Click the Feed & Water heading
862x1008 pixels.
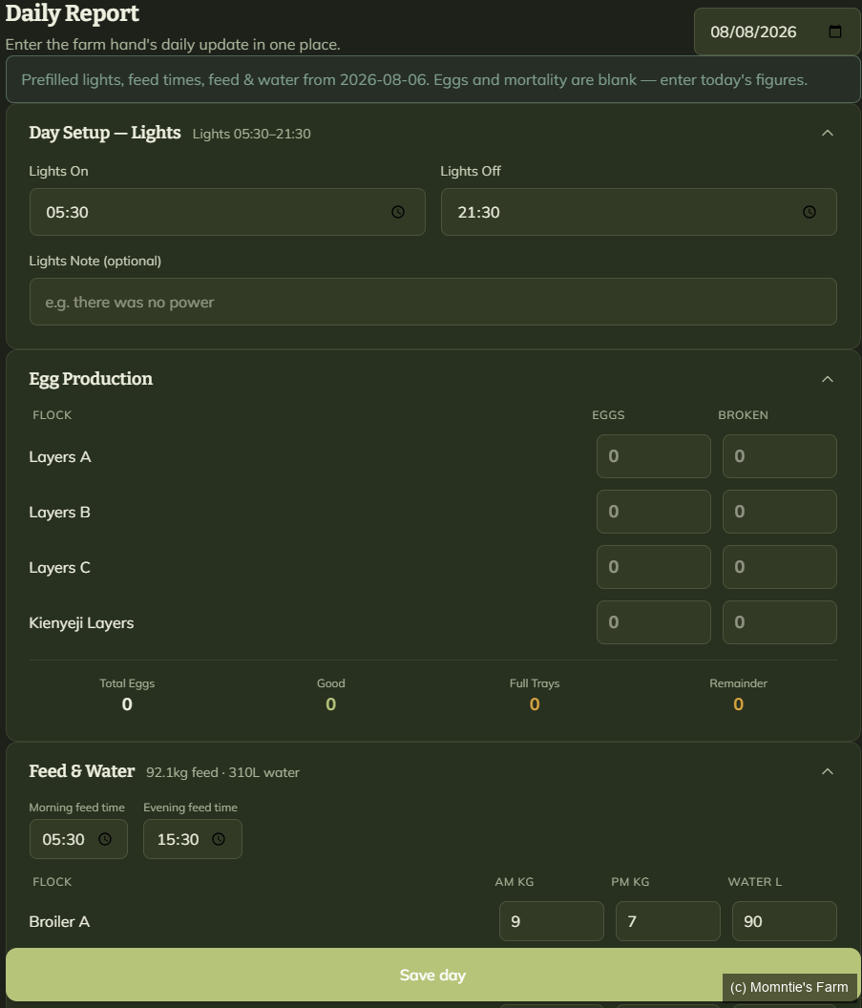point(82,770)
